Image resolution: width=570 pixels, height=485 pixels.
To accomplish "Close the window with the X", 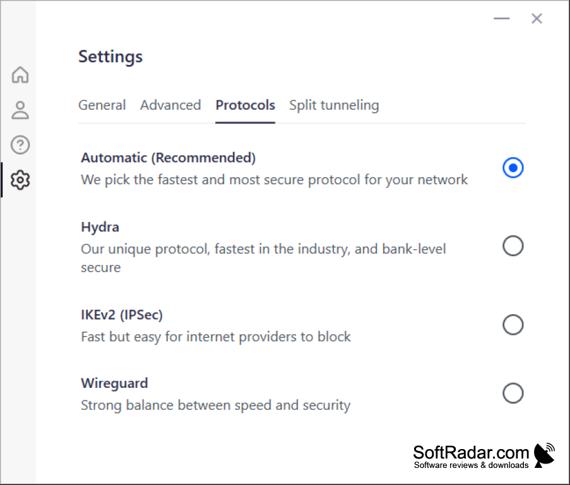I will point(537,18).
